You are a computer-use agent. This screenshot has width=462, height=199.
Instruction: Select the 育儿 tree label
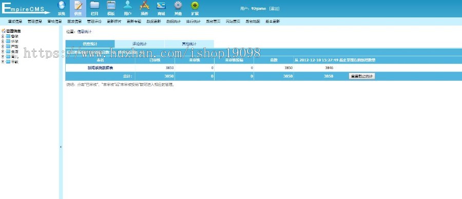(14, 57)
